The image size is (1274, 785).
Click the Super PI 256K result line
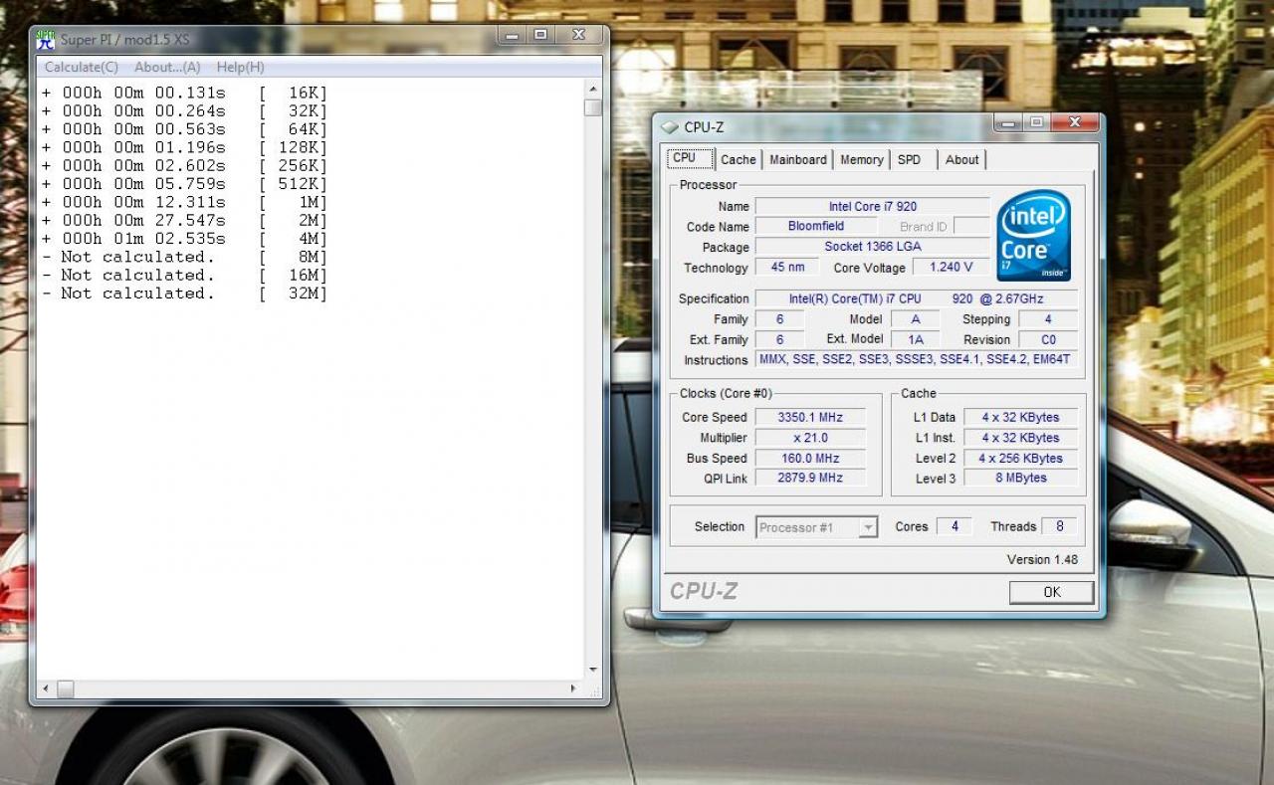(x=184, y=165)
